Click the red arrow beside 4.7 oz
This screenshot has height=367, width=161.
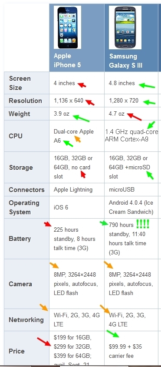coord(134,117)
